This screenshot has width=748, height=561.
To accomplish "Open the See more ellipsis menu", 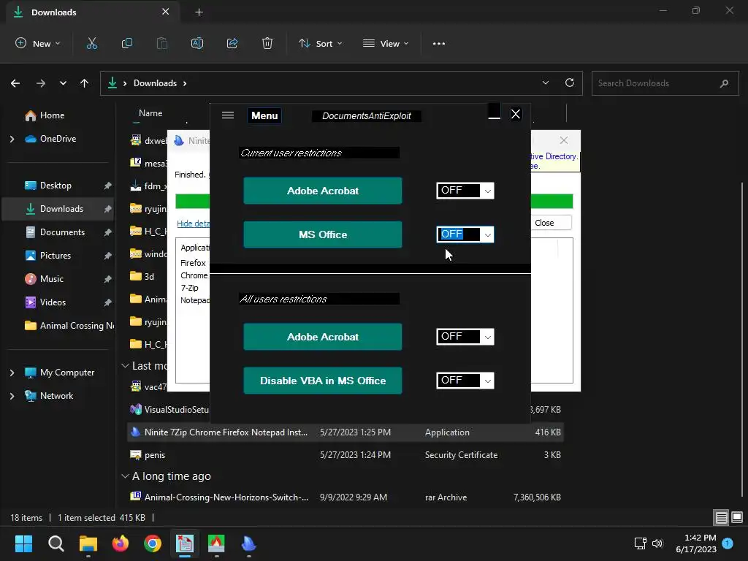I will coord(439,43).
